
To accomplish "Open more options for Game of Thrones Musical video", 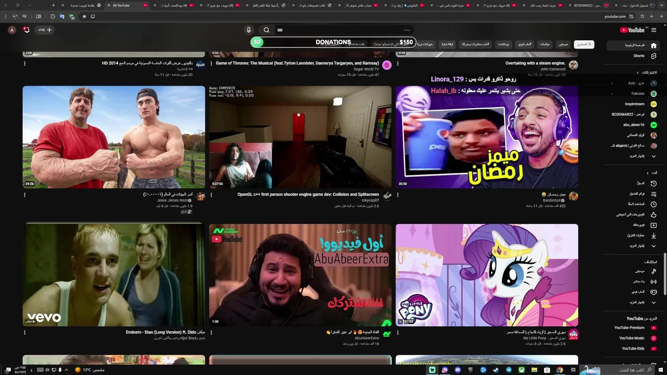I will (211, 64).
